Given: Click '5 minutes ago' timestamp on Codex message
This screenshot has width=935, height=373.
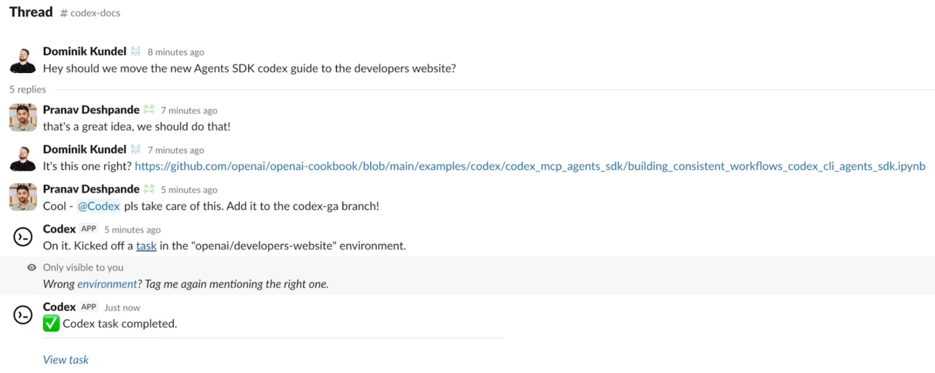Looking at the screenshot, I should [x=133, y=230].
